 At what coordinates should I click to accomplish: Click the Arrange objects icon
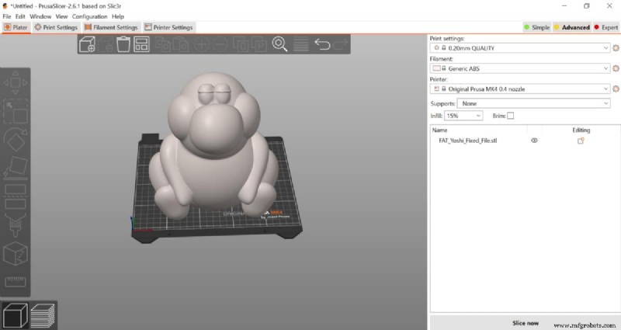click(141, 44)
